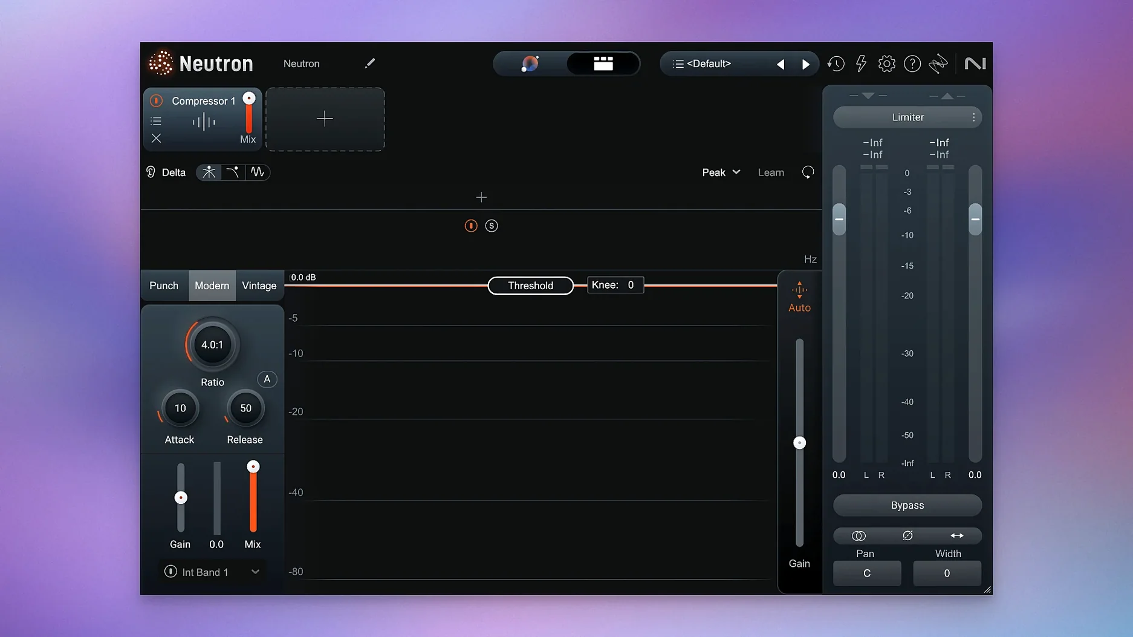The height and width of the screenshot is (637, 1133).
Task: Select the Punch compressor mode tab
Action: [x=164, y=286]
